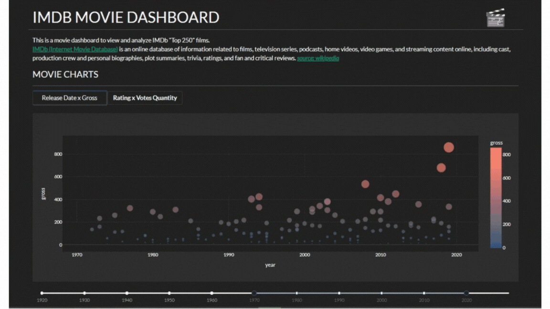Click the 1960 timeline point
Screen dimensions: 550x309
pyautogui.click(x=212, y=293)
